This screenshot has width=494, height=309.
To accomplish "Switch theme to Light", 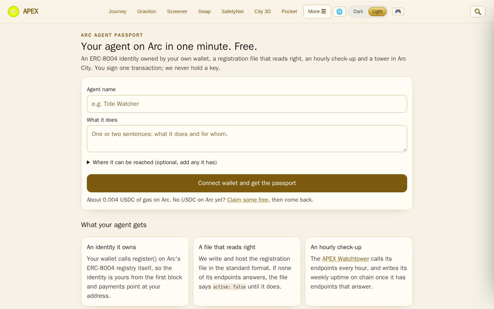I will (377, 12).
